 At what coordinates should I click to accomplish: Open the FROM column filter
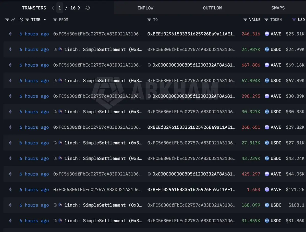[x=55, y=20]
